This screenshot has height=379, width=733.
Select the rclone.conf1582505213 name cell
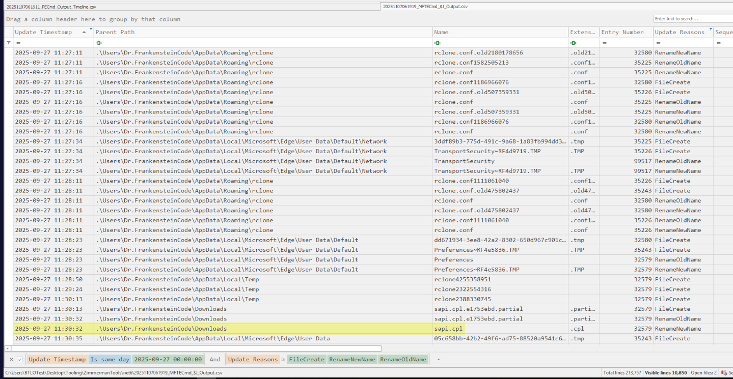501,63
